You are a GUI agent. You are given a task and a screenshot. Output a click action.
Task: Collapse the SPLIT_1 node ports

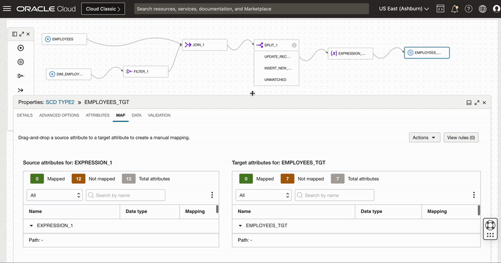click(294, 45)
